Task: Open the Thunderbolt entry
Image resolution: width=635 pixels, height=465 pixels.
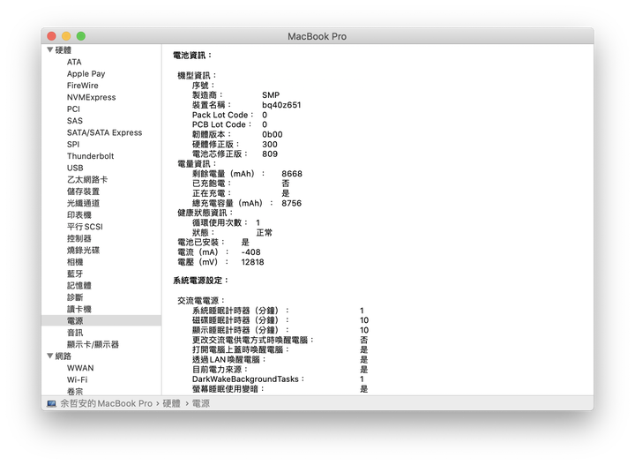Action: (90, 156)
